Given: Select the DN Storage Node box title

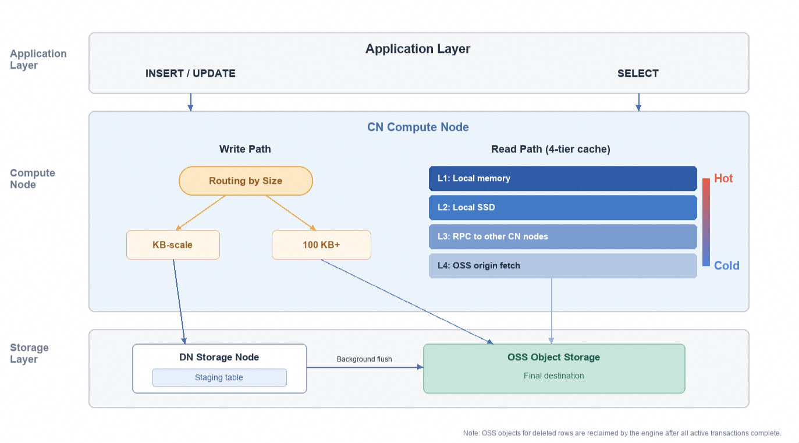Looking at the screenshot, I should pos(219,357).
